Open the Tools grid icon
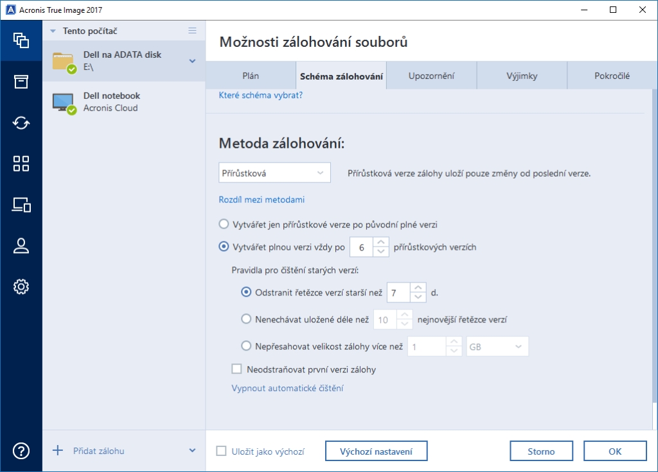The image size is (658, 472). coord(21,164)
